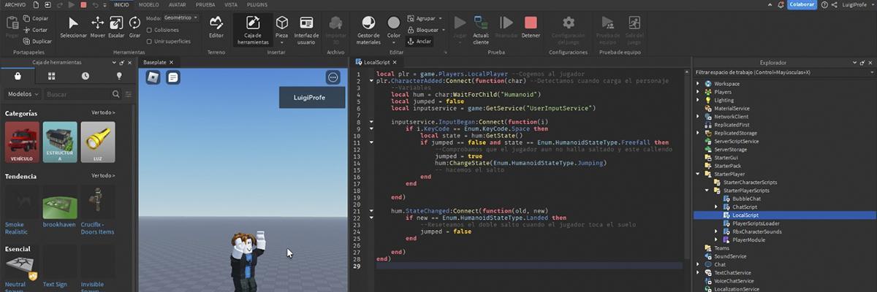Viewport: 877px width, 292px height.
Task: Open the toolbox recent clock tab
Action: coord(86,76)
